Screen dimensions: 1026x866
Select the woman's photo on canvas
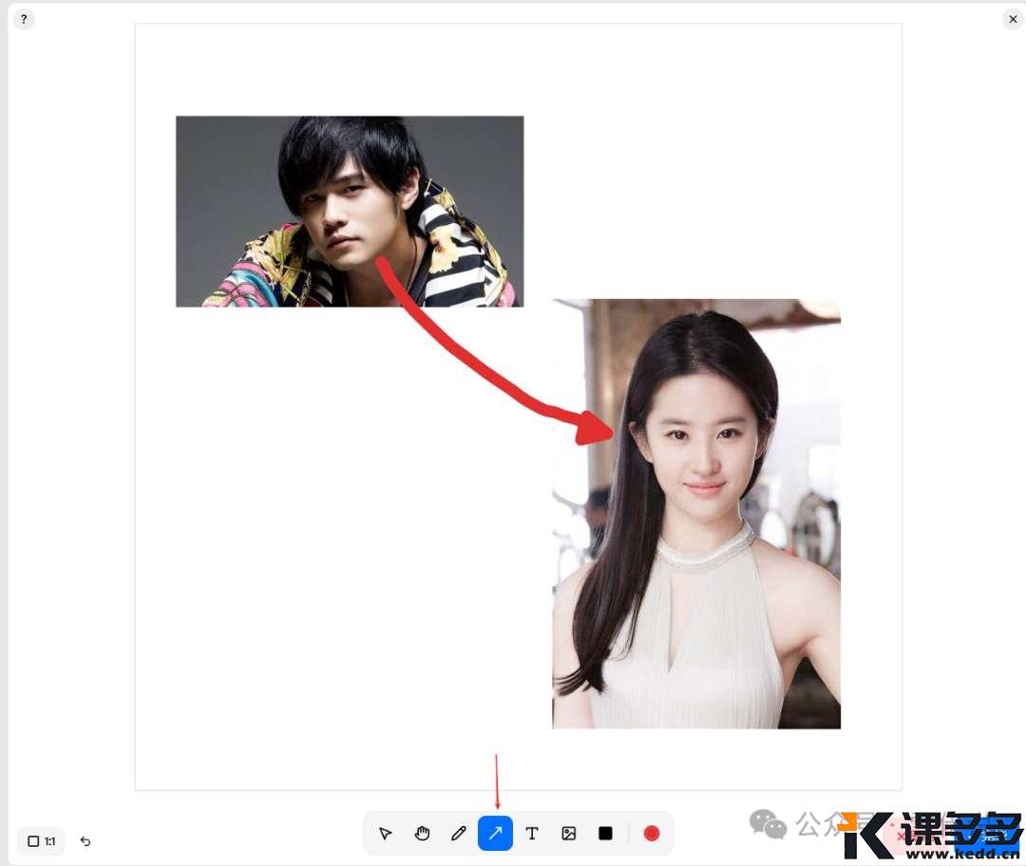722,570
